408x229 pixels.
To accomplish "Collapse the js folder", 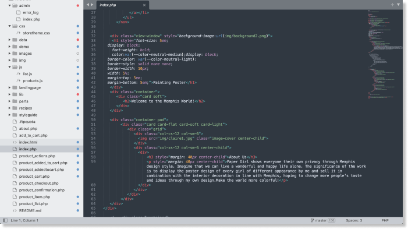I will [x=10, y=67].
